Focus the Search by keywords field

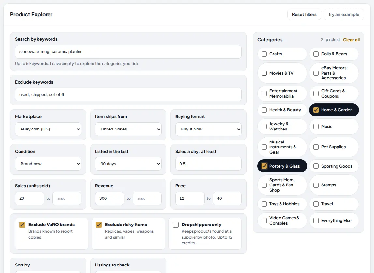coord(128,52)
